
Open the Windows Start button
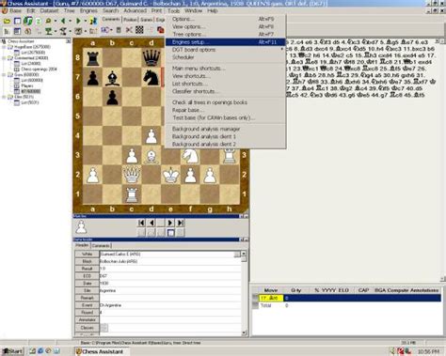12,351
